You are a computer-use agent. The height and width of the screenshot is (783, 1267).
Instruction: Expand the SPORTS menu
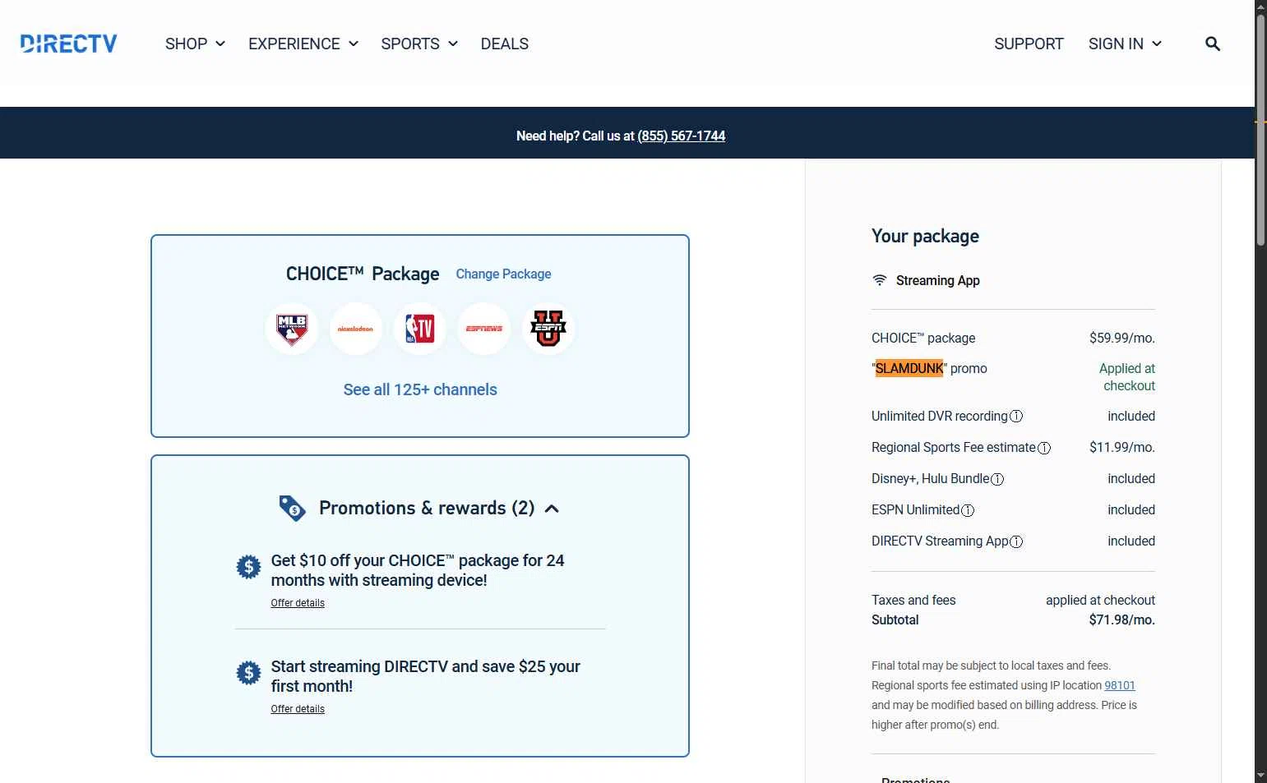(x=419, y=44)
